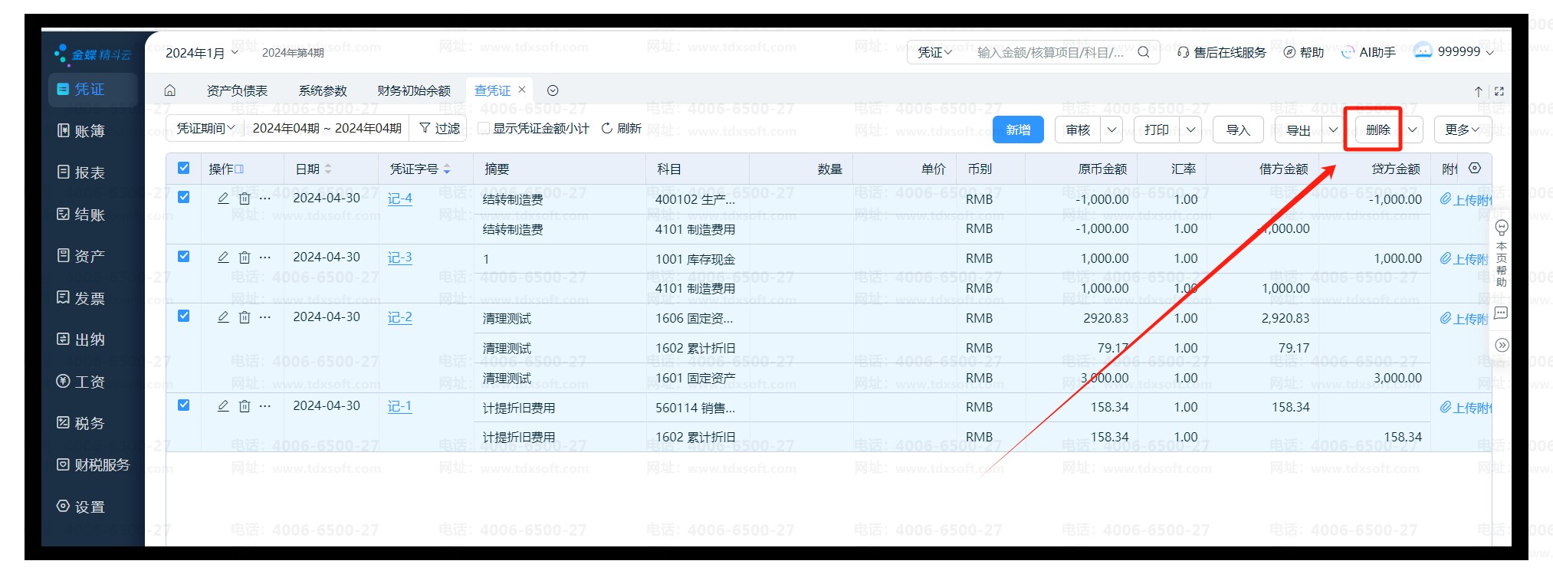Viewport: 1553px width, 574px height.
Task: Expand the 2024年1月 period dropdown
Action: (202, 53)
